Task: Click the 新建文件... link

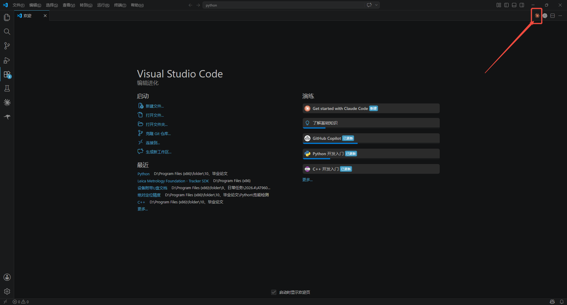Action: (155, 106)
